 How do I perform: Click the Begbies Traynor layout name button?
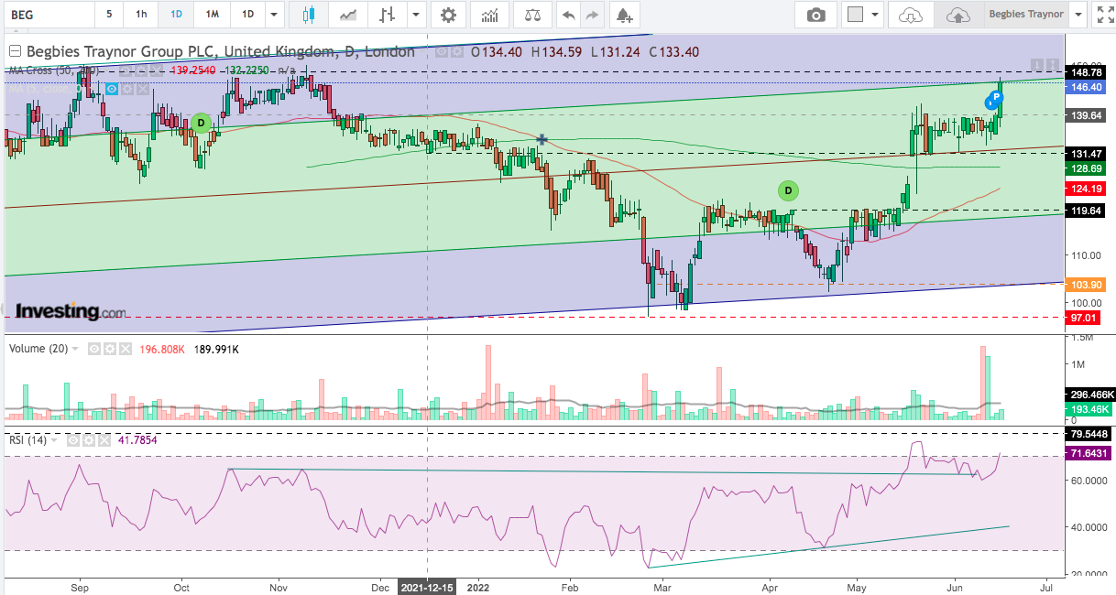click(1025, 15)
